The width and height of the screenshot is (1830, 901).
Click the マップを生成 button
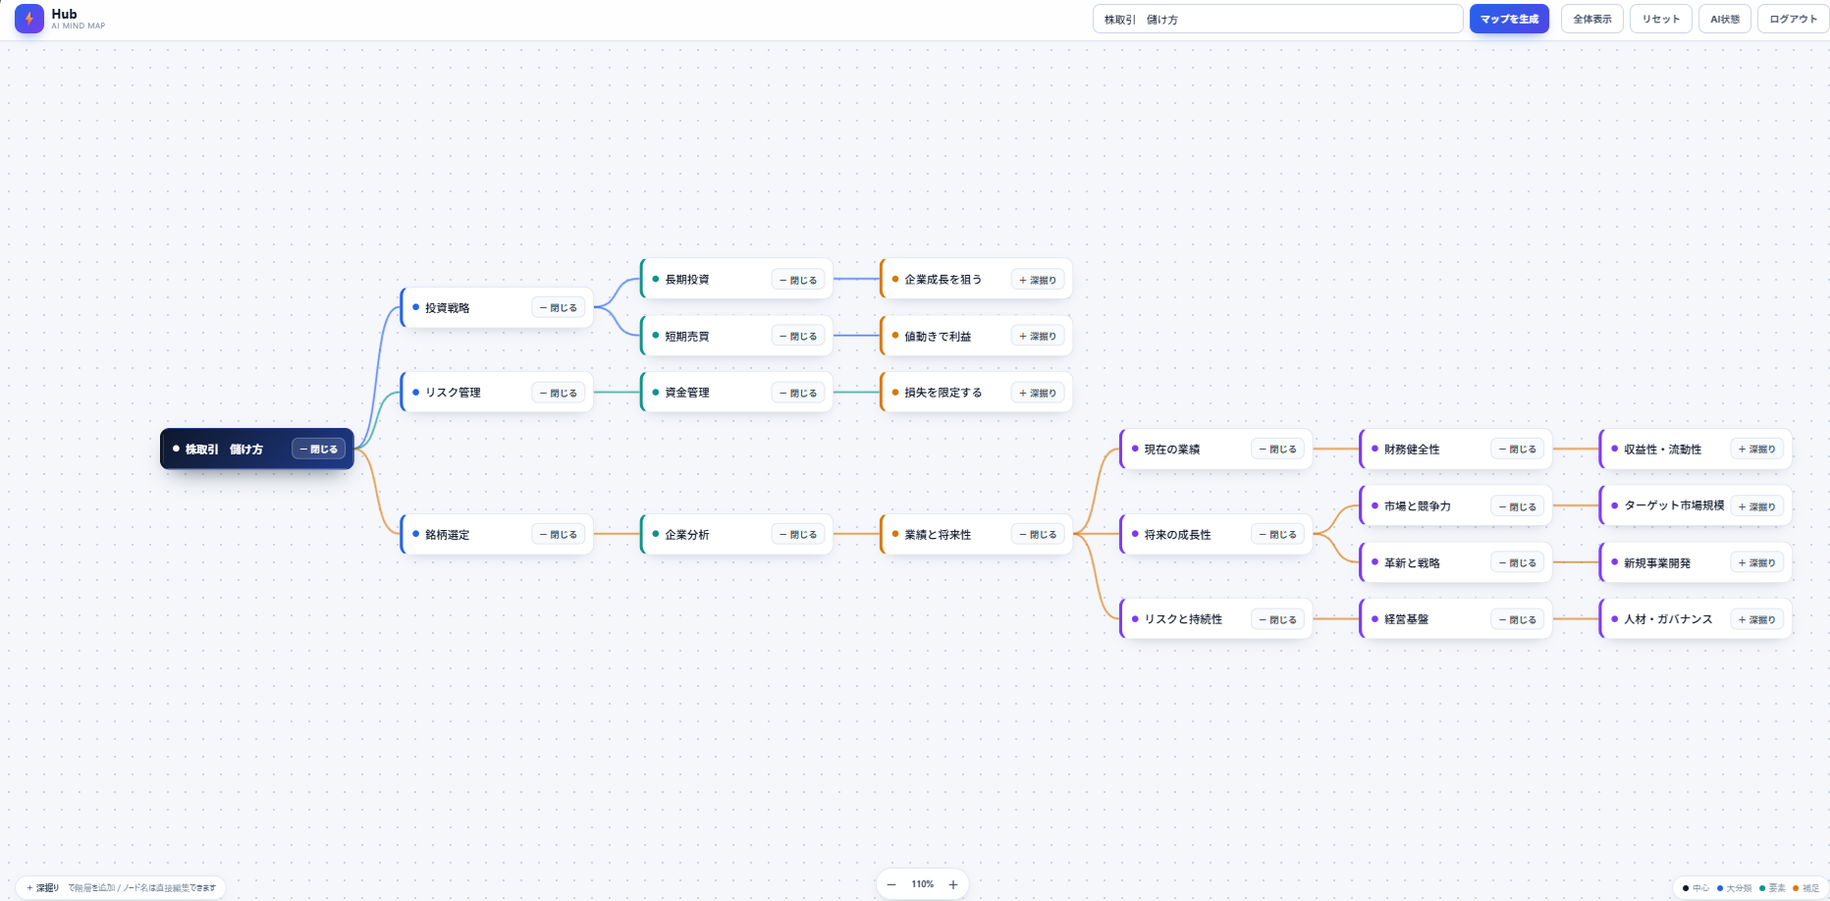pos(1509,19)
